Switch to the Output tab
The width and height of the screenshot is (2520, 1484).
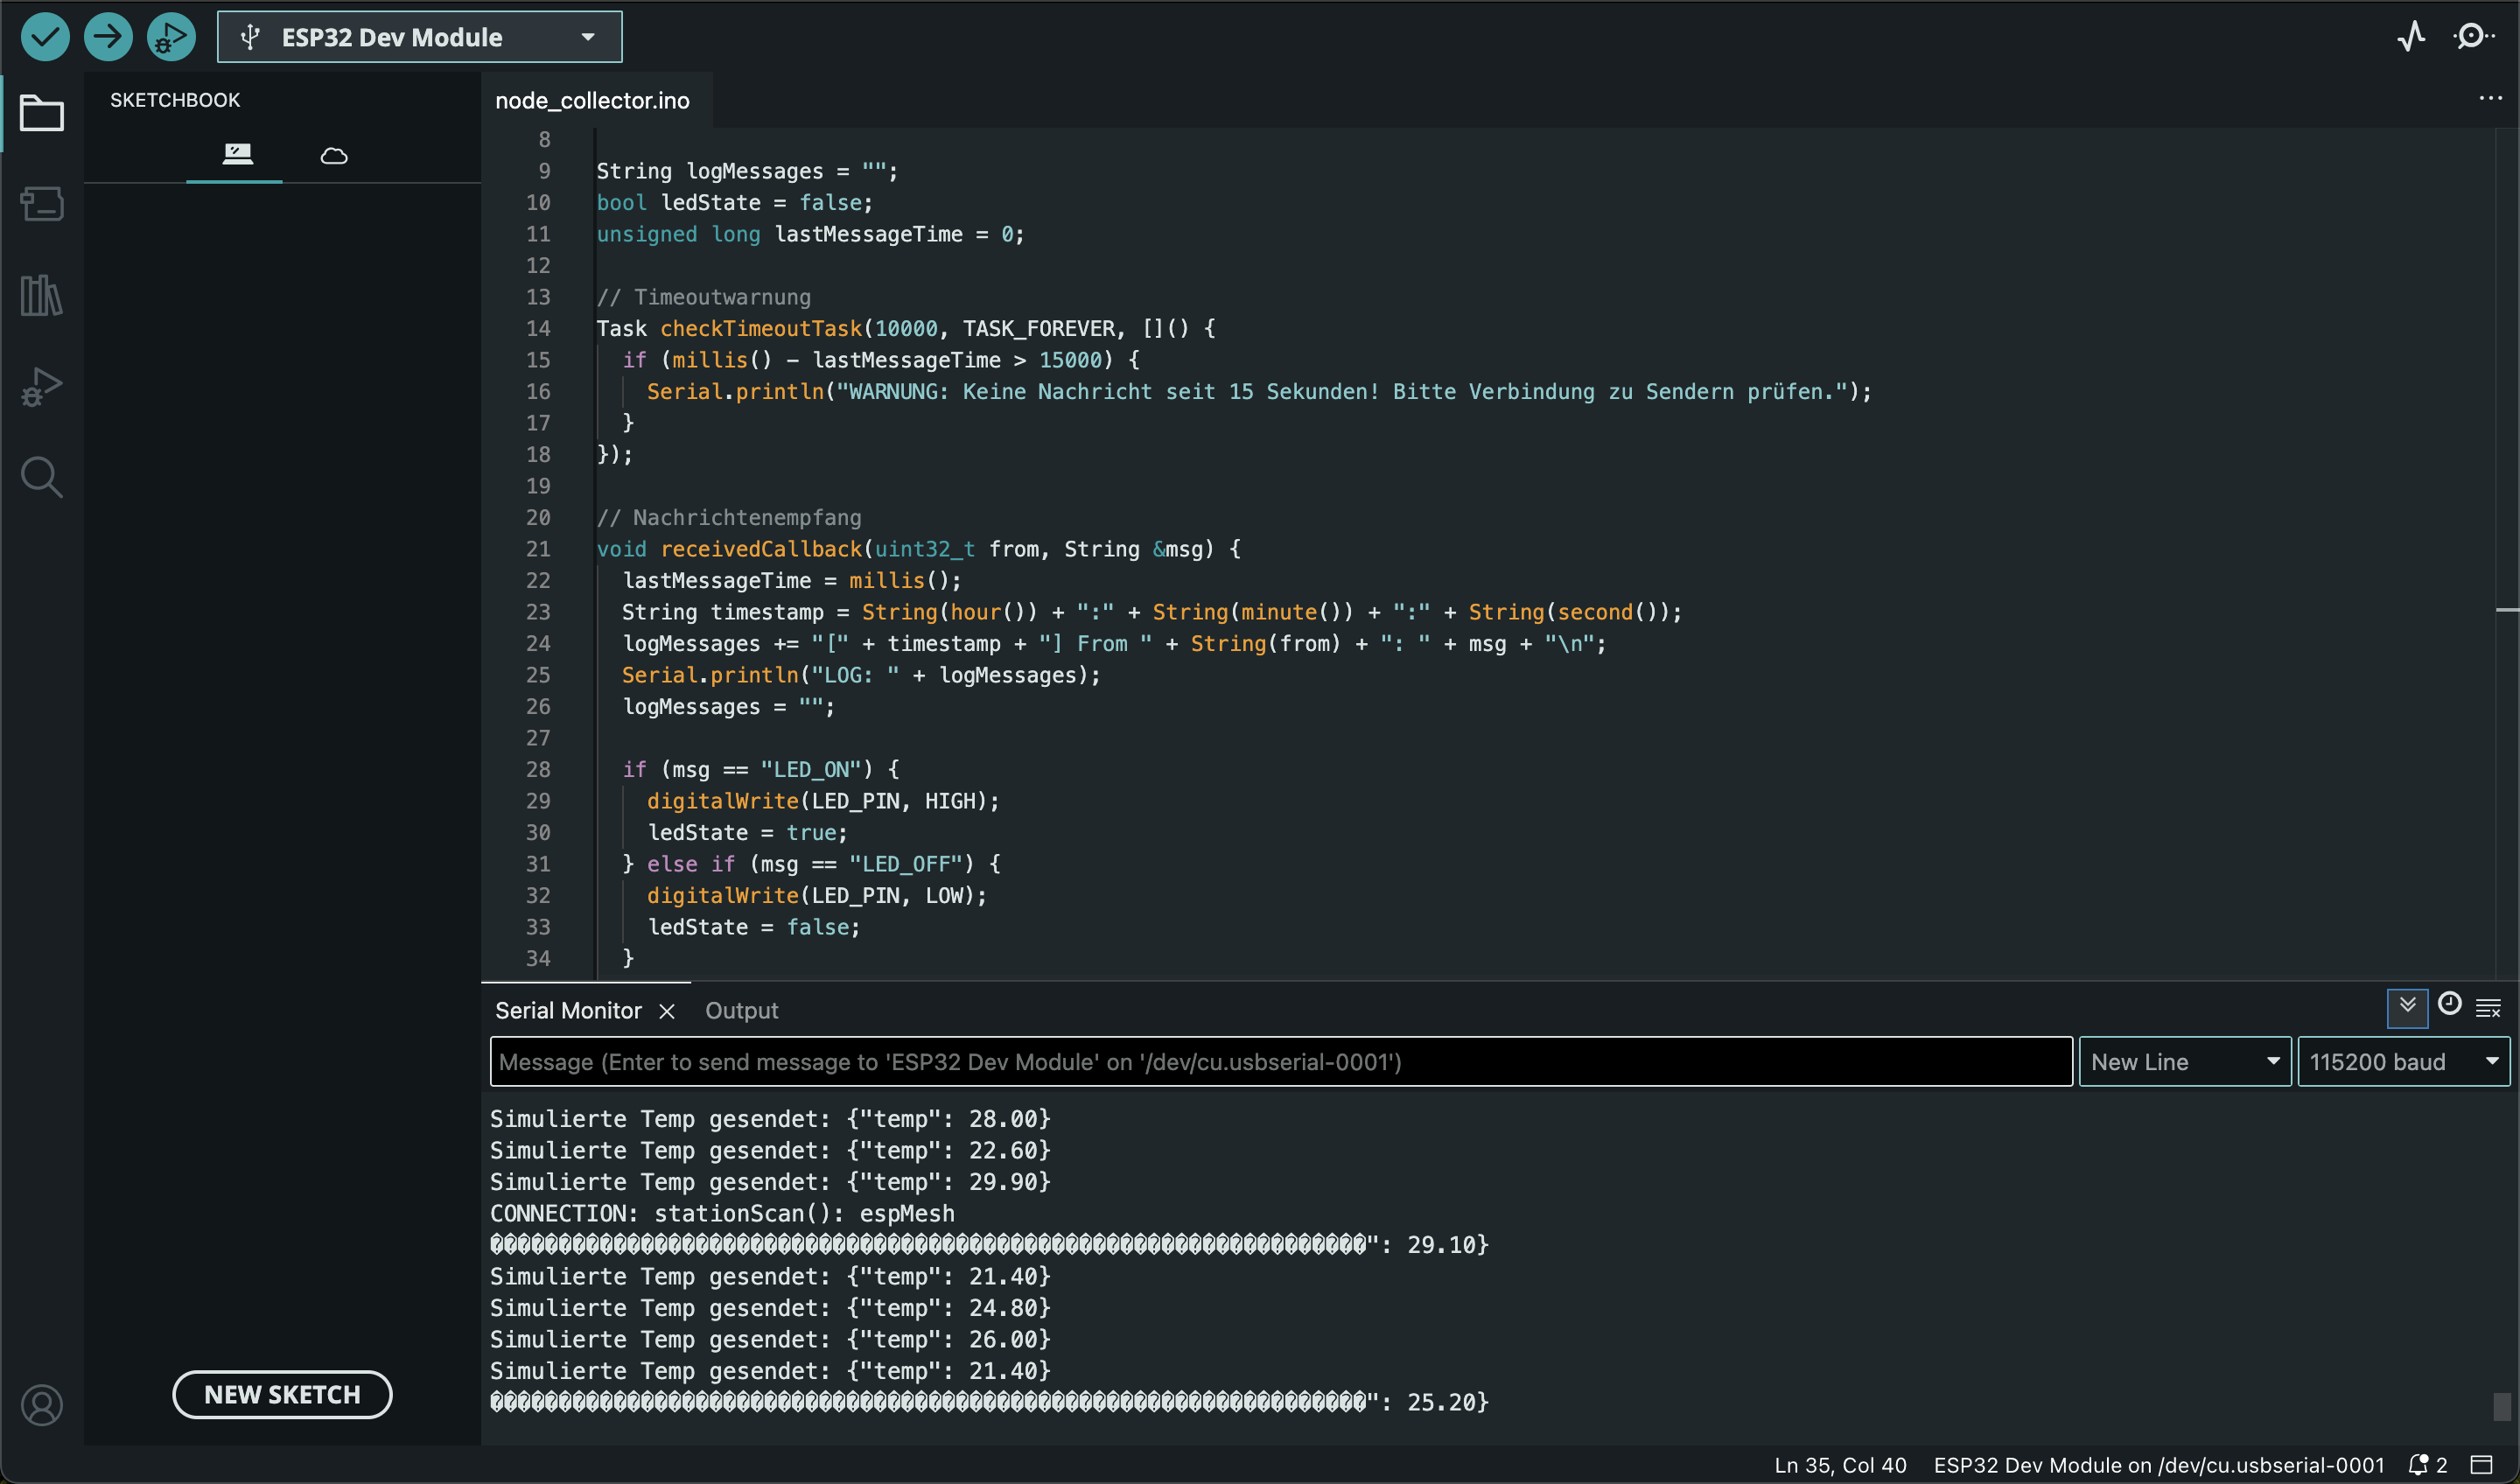pyautogui.click(x=741, y=1011)
